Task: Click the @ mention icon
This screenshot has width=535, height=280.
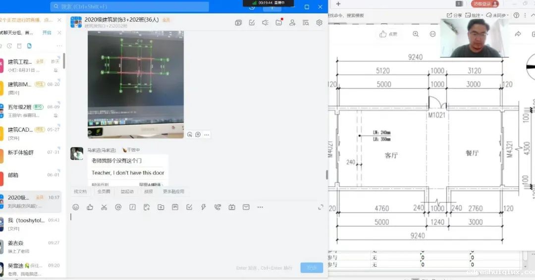Action: [x=118, y=207]
